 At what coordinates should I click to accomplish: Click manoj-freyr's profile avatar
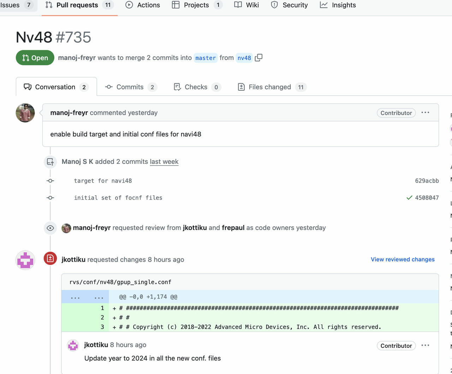pos(25,113)
